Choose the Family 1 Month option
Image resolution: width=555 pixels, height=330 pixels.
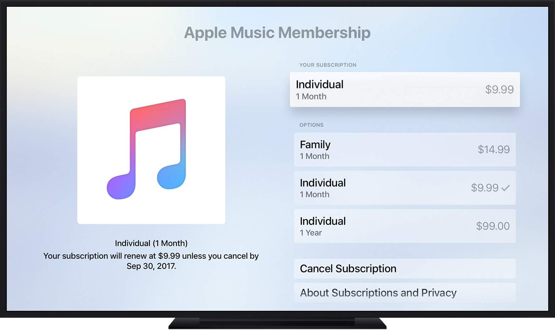(405, 150)
